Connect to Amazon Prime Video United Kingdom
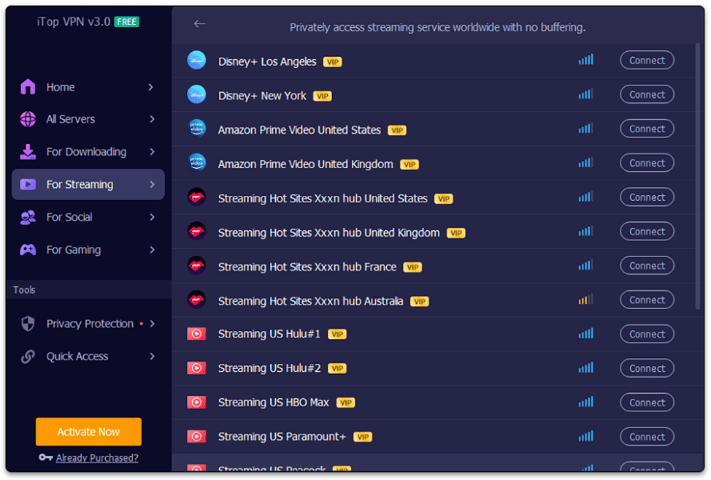 coord(647,163)
